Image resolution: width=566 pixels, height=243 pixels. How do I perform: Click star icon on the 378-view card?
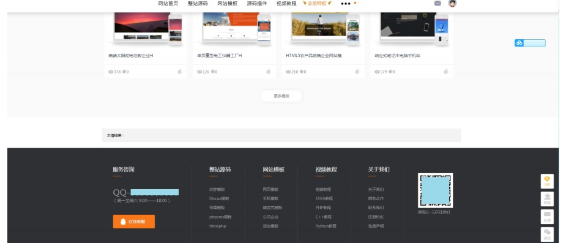click(124, 72)
